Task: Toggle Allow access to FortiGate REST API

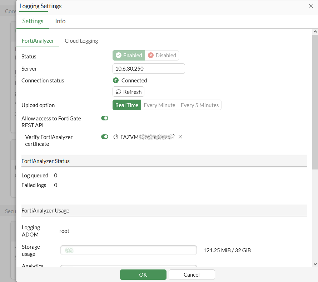Action: pyautogui.click(x=105, y=118)
